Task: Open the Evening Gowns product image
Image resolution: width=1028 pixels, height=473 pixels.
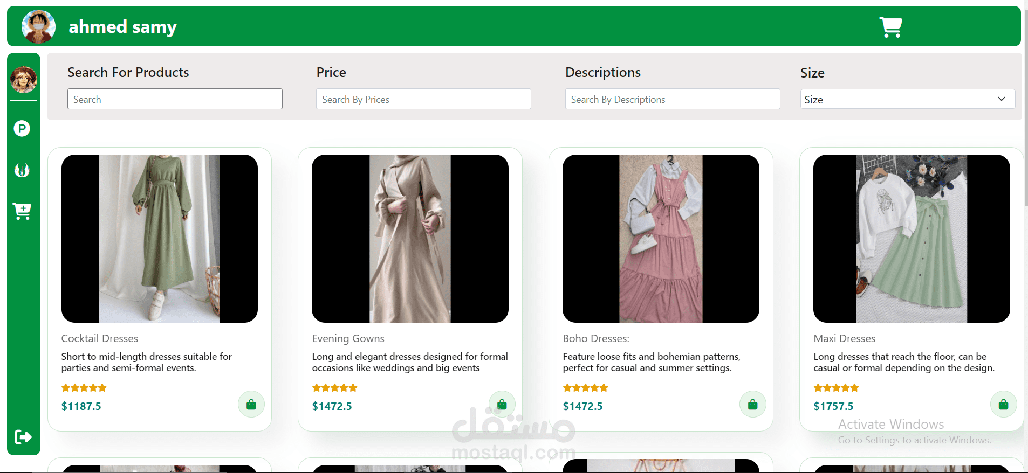Action: (x=410, y=239)
